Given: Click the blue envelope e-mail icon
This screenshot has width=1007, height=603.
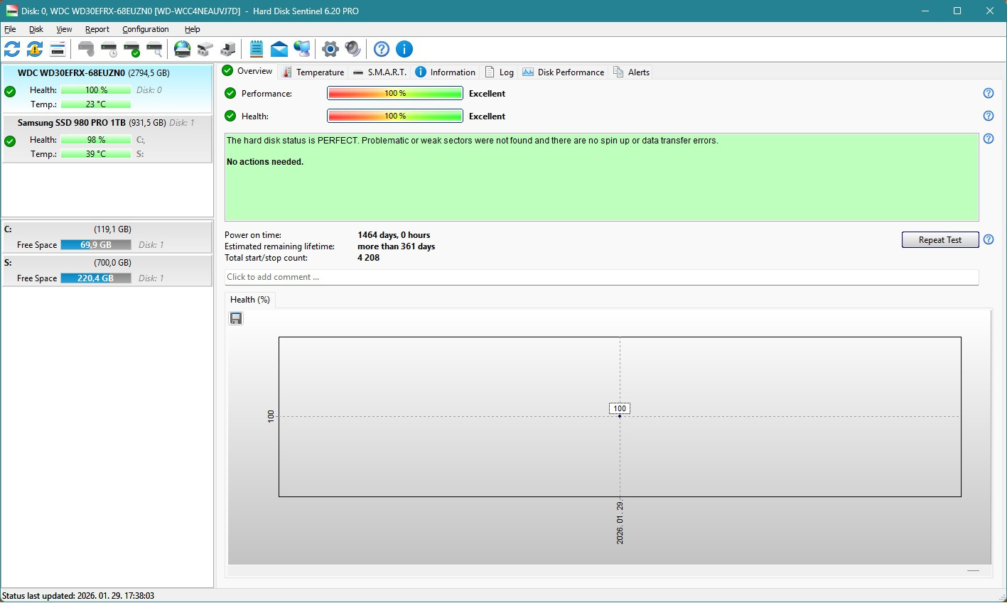Looking at the screenshot, I should tap(279, 49).
